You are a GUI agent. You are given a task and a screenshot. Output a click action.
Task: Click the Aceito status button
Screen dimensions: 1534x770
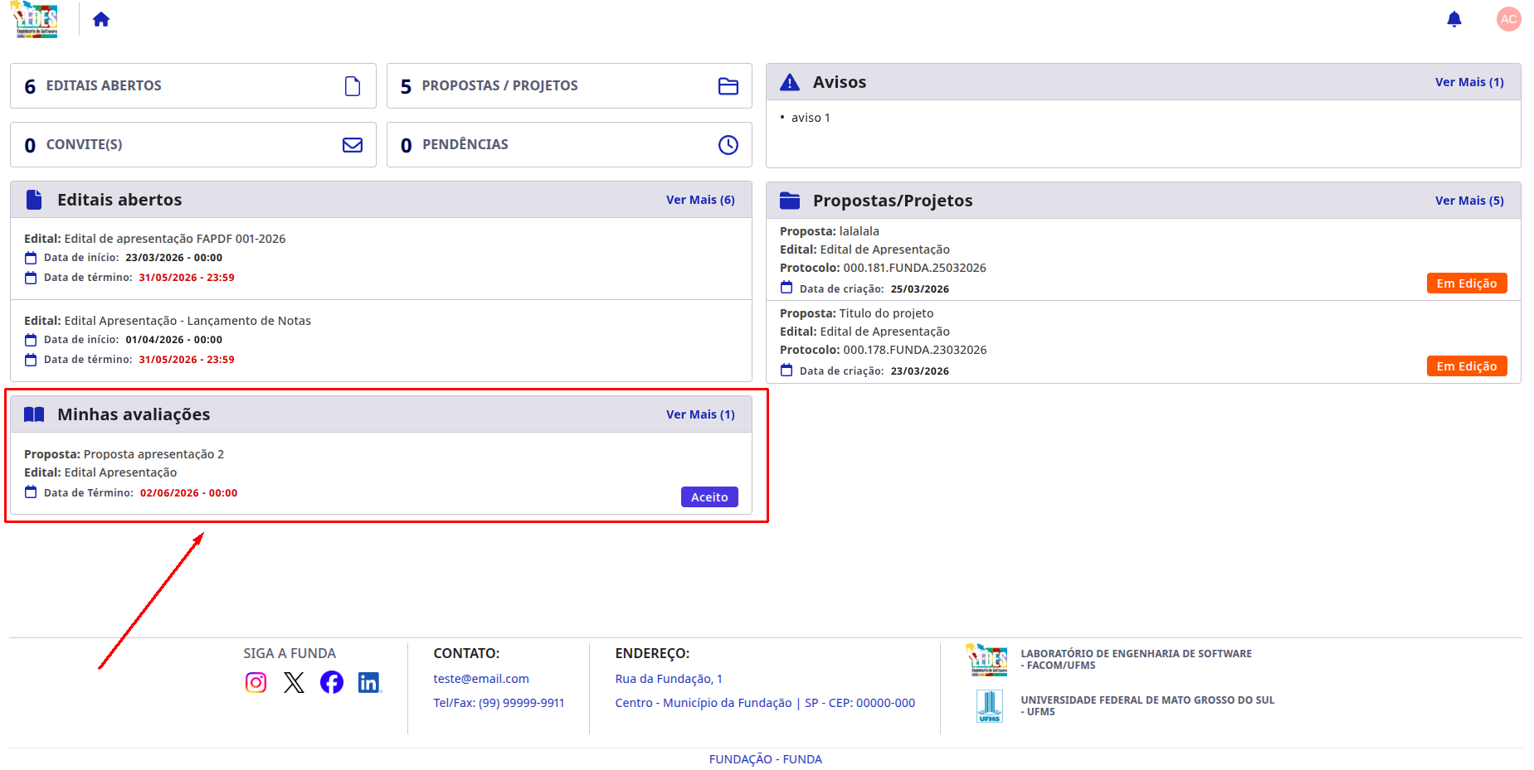point(709,496)
